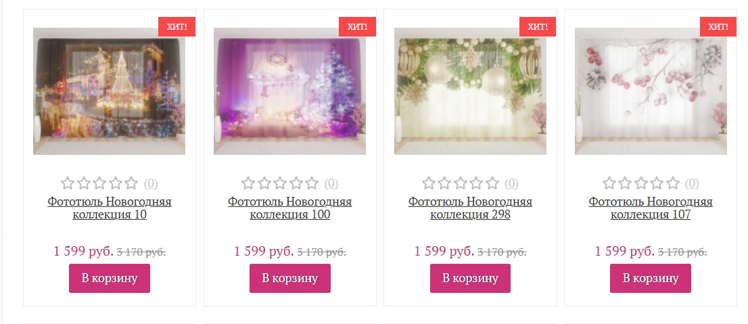Click the ХИТ! badge on collection 10
This screenshot has height=324, width=748.
[x=177, y=27]
